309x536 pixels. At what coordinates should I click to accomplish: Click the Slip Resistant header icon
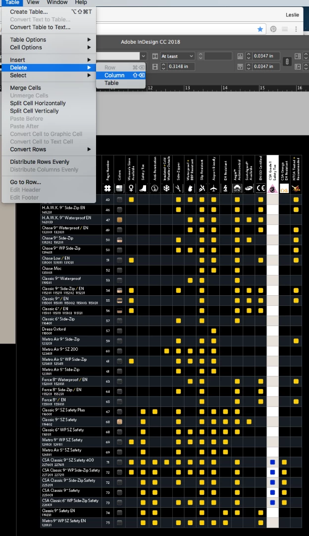(x=202, y=189)
